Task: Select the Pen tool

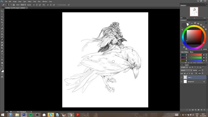Action: tap(2, 51)
